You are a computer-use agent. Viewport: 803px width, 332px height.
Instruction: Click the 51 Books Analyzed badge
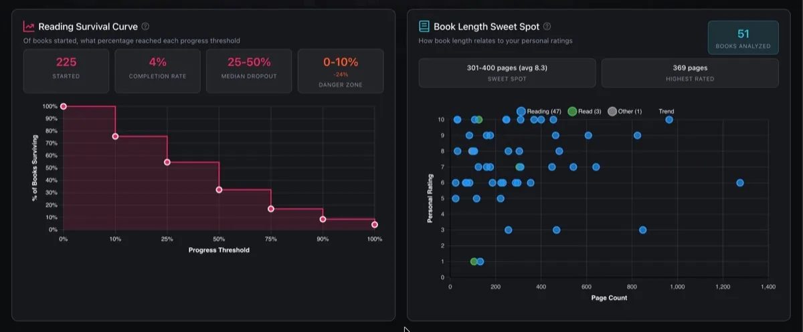pos(743,37)
